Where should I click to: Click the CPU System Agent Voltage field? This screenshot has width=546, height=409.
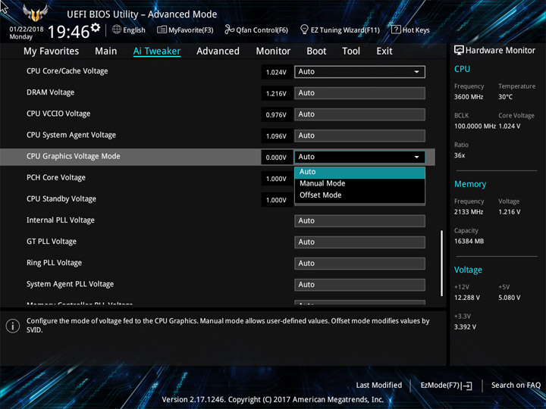click(x=359, y=136)
